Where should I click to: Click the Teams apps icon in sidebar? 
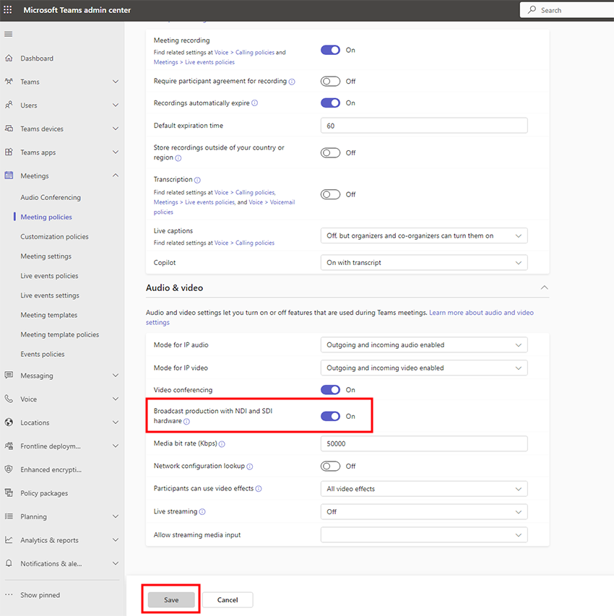pyautogui.click(x=9, y=152)
